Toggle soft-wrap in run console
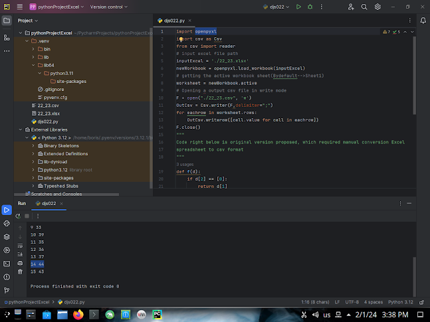Viewport: 430px width, 322px height. tap(20, 246)
